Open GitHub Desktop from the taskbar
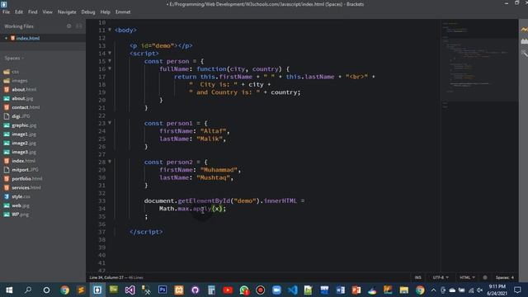This screenshot has height=297, width=528. coord(195,290)
